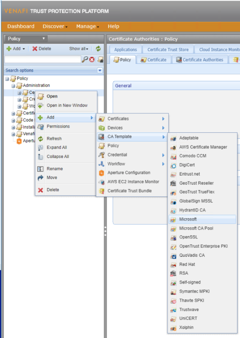Open the Discover menu dropdown
The width and height of the screenshot is (240, 338).
point(55,26)
